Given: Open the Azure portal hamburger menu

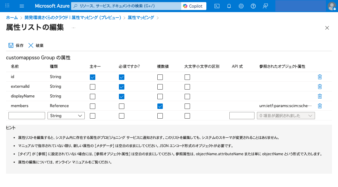Looking at the screenshot, I should 21,6.
